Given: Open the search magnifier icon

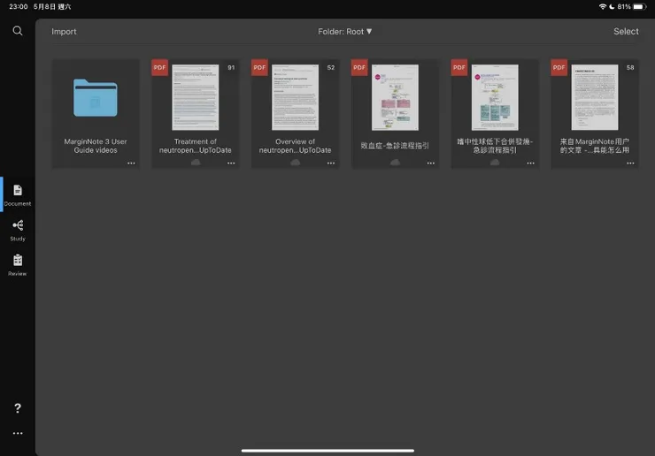Looking at the screenshot, I should coord(18,31).
